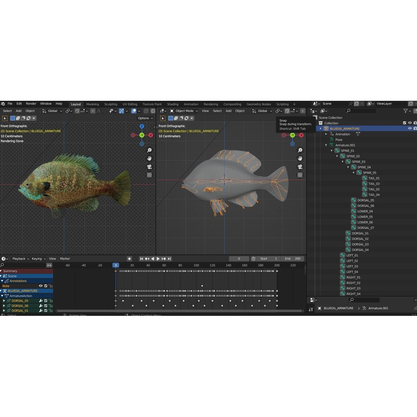The image size is (417, 417).
Task: Click the new scene icon beside Scene field
Action: (356, 104)
